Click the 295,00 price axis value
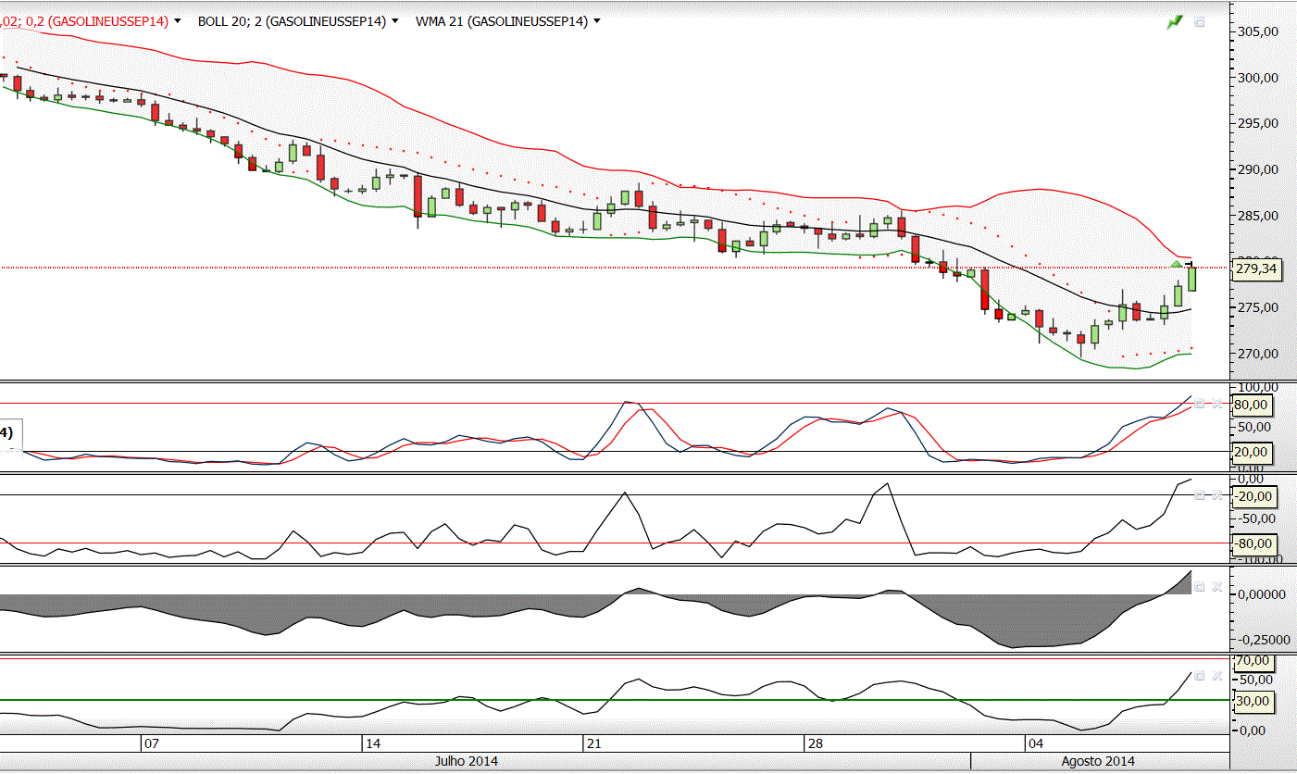This screenshot has height=774, width=1297. coord(1257,123)
